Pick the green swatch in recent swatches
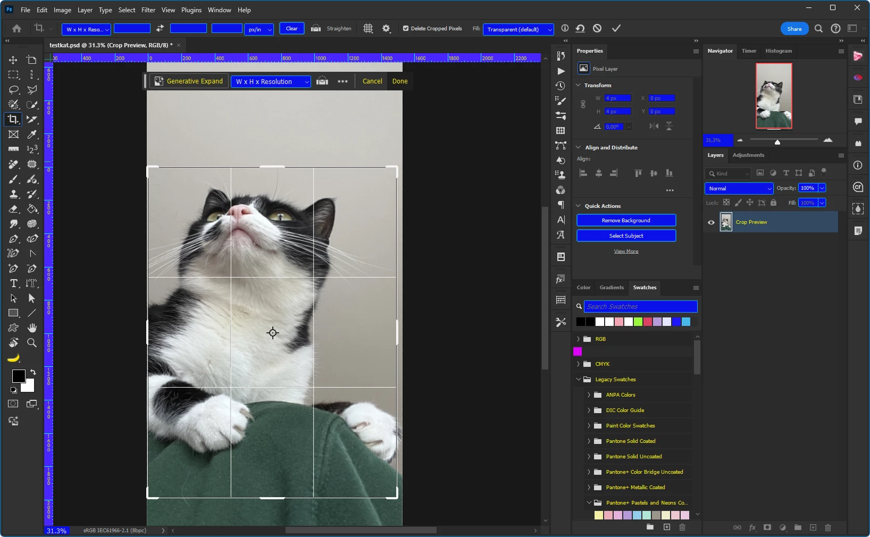 [638, 322]
